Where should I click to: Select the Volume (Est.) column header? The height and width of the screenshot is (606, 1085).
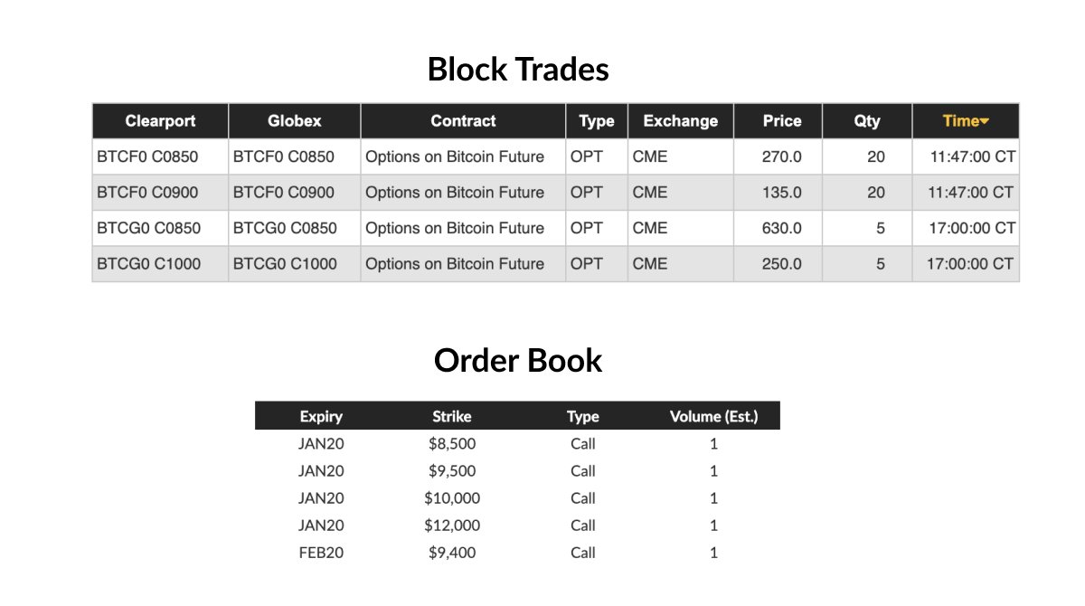(713, 417)
